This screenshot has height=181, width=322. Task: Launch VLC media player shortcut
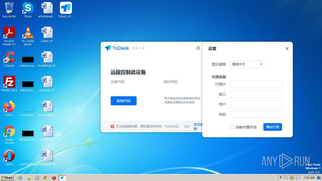pyautogui.click(x=28, y=36)
